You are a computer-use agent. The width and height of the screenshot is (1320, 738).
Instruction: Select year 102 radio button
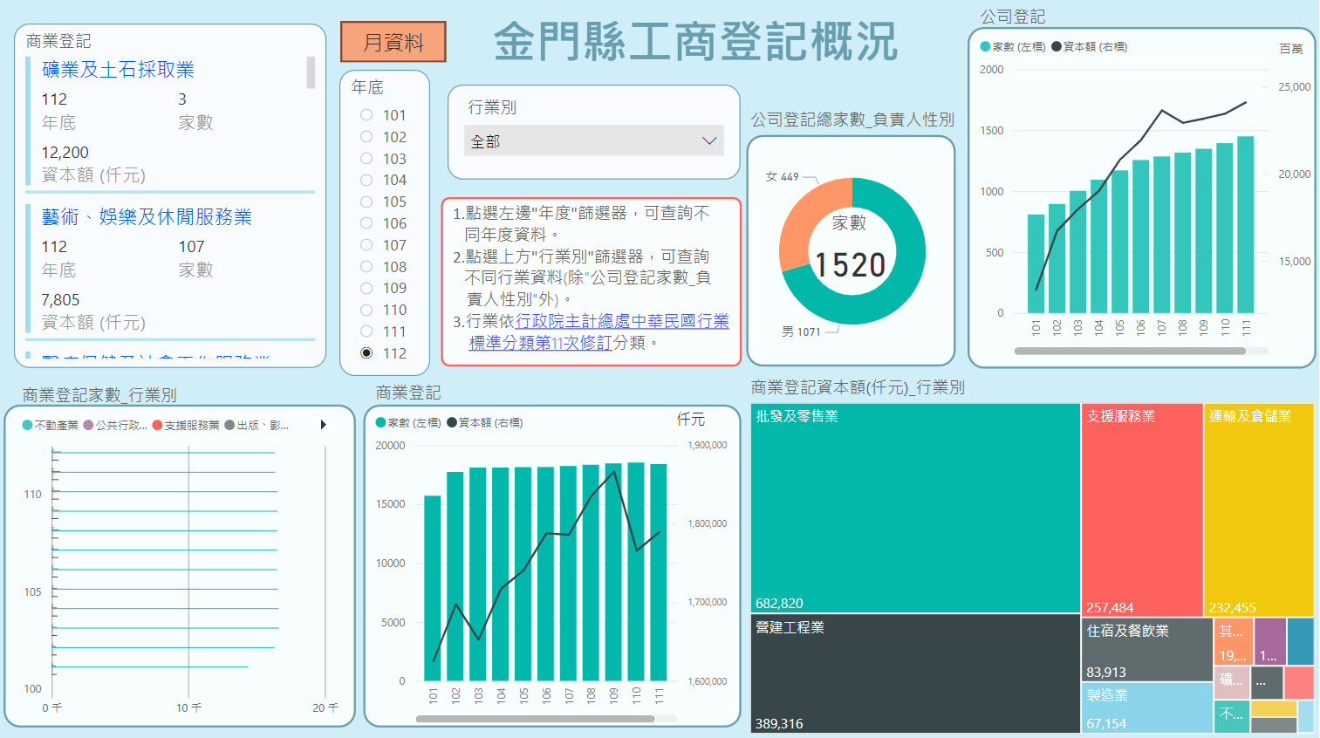click(x=366, y=137)
